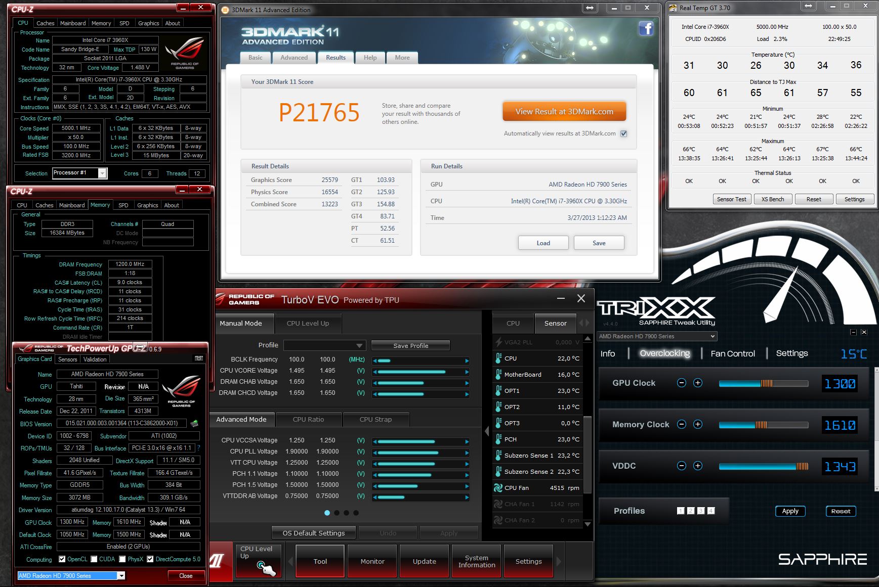The width and height of the screenshot is (879, 587).
Task: Click XS Bench button in Real Temp
Action: click(772, 199)
